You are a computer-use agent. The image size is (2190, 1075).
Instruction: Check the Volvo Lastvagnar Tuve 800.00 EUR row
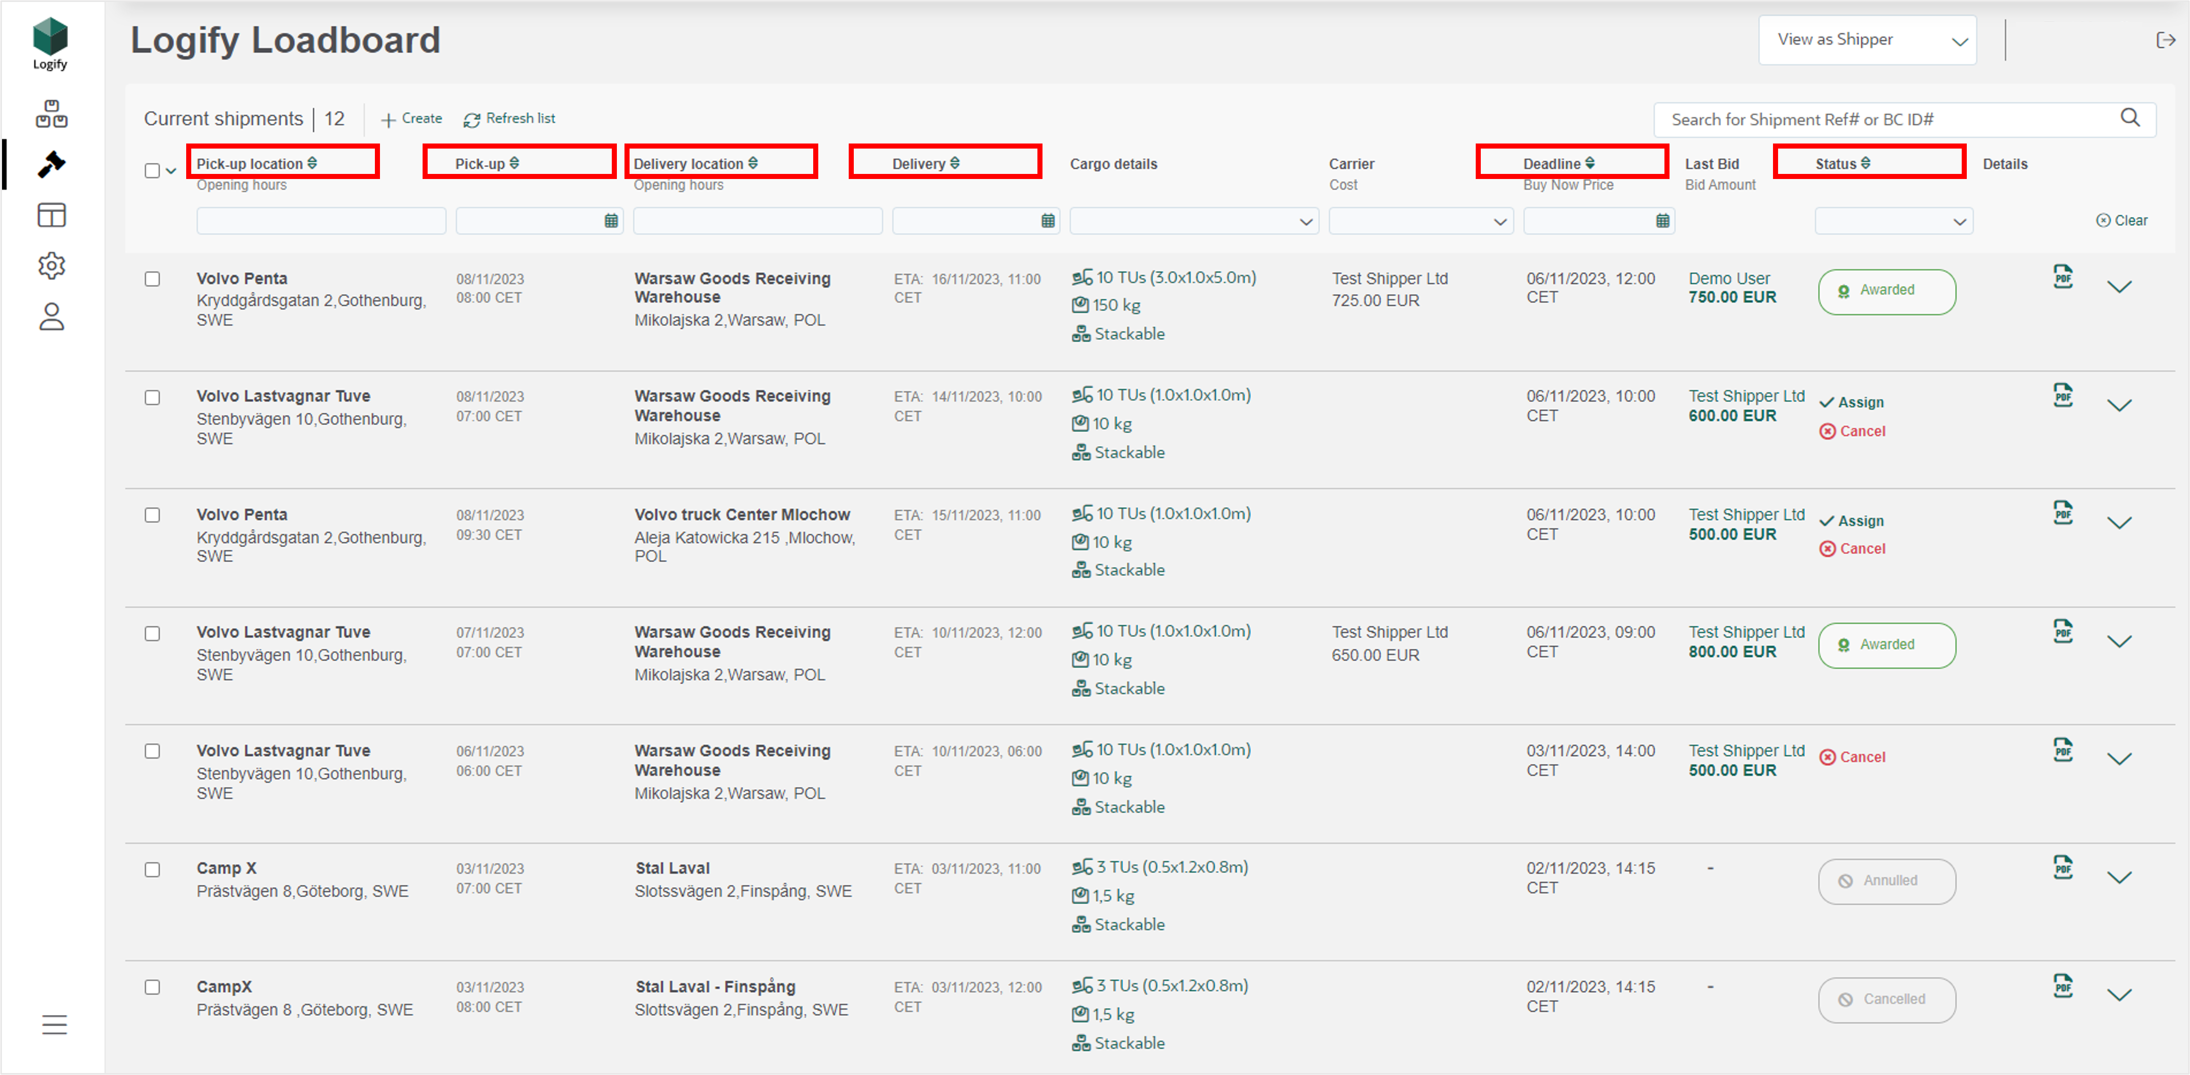pyautogui.click(x=152, y=633)
